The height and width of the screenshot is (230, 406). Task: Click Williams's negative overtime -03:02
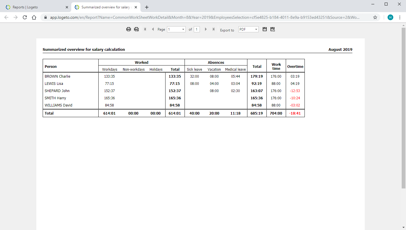tap(295, 105)
